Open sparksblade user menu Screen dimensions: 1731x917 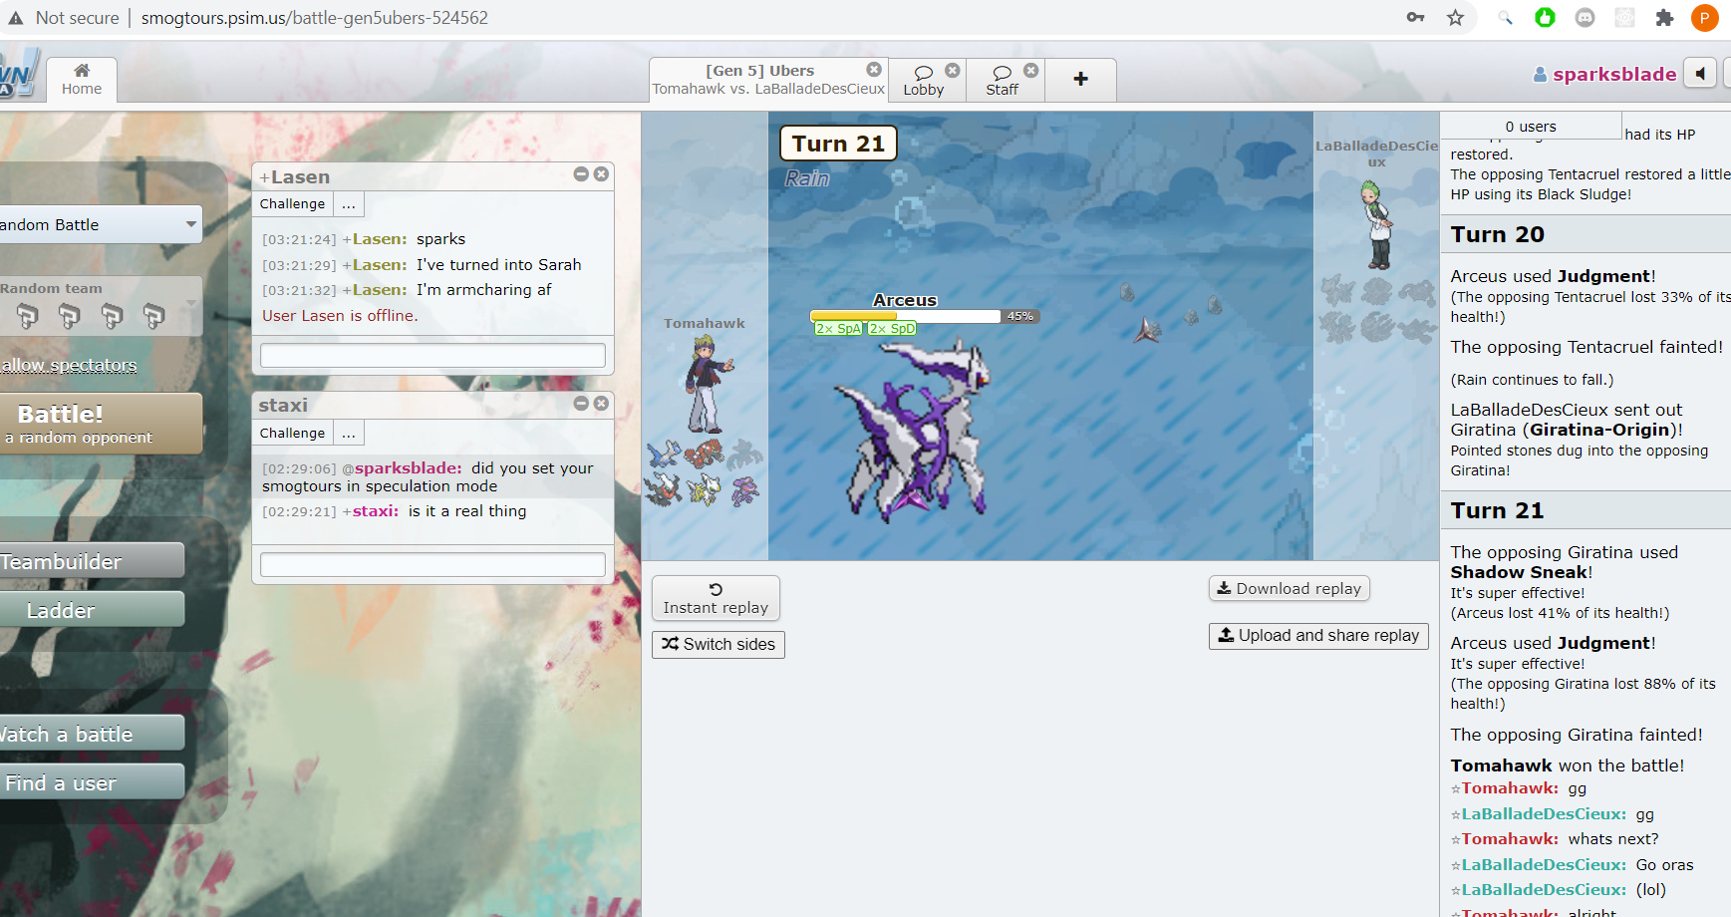click(x=1604, y=74)
